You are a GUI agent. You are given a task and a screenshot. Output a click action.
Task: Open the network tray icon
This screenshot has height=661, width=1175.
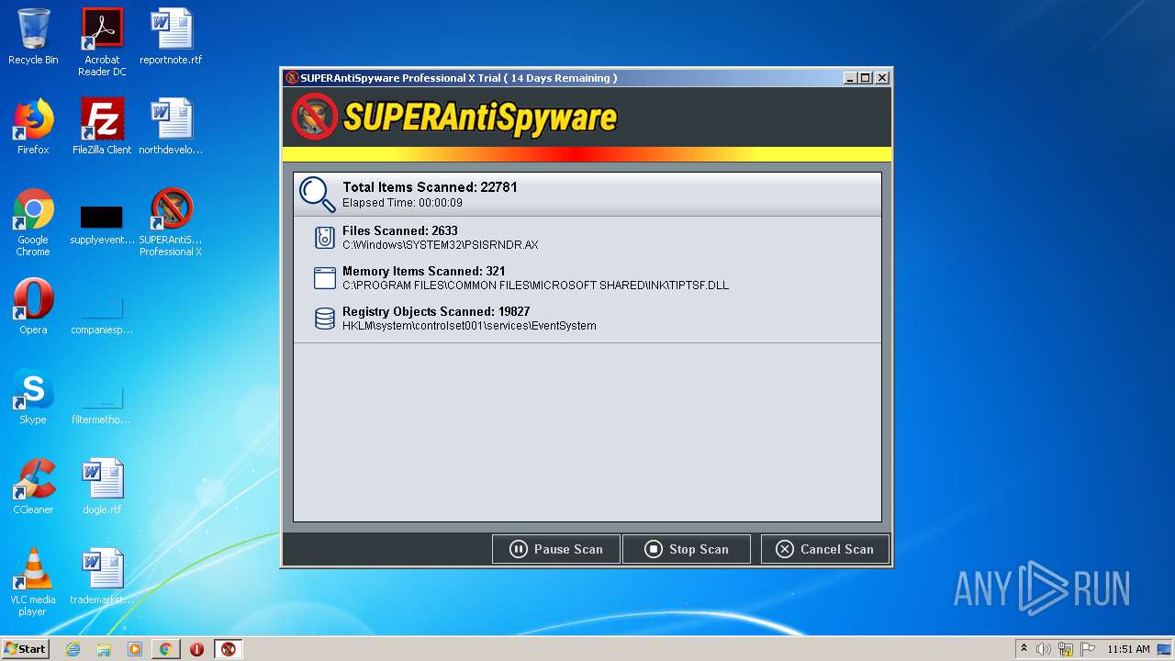[x=1066, y=649]
